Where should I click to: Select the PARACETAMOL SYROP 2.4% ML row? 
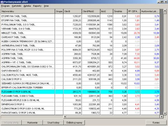pos(80,113)
